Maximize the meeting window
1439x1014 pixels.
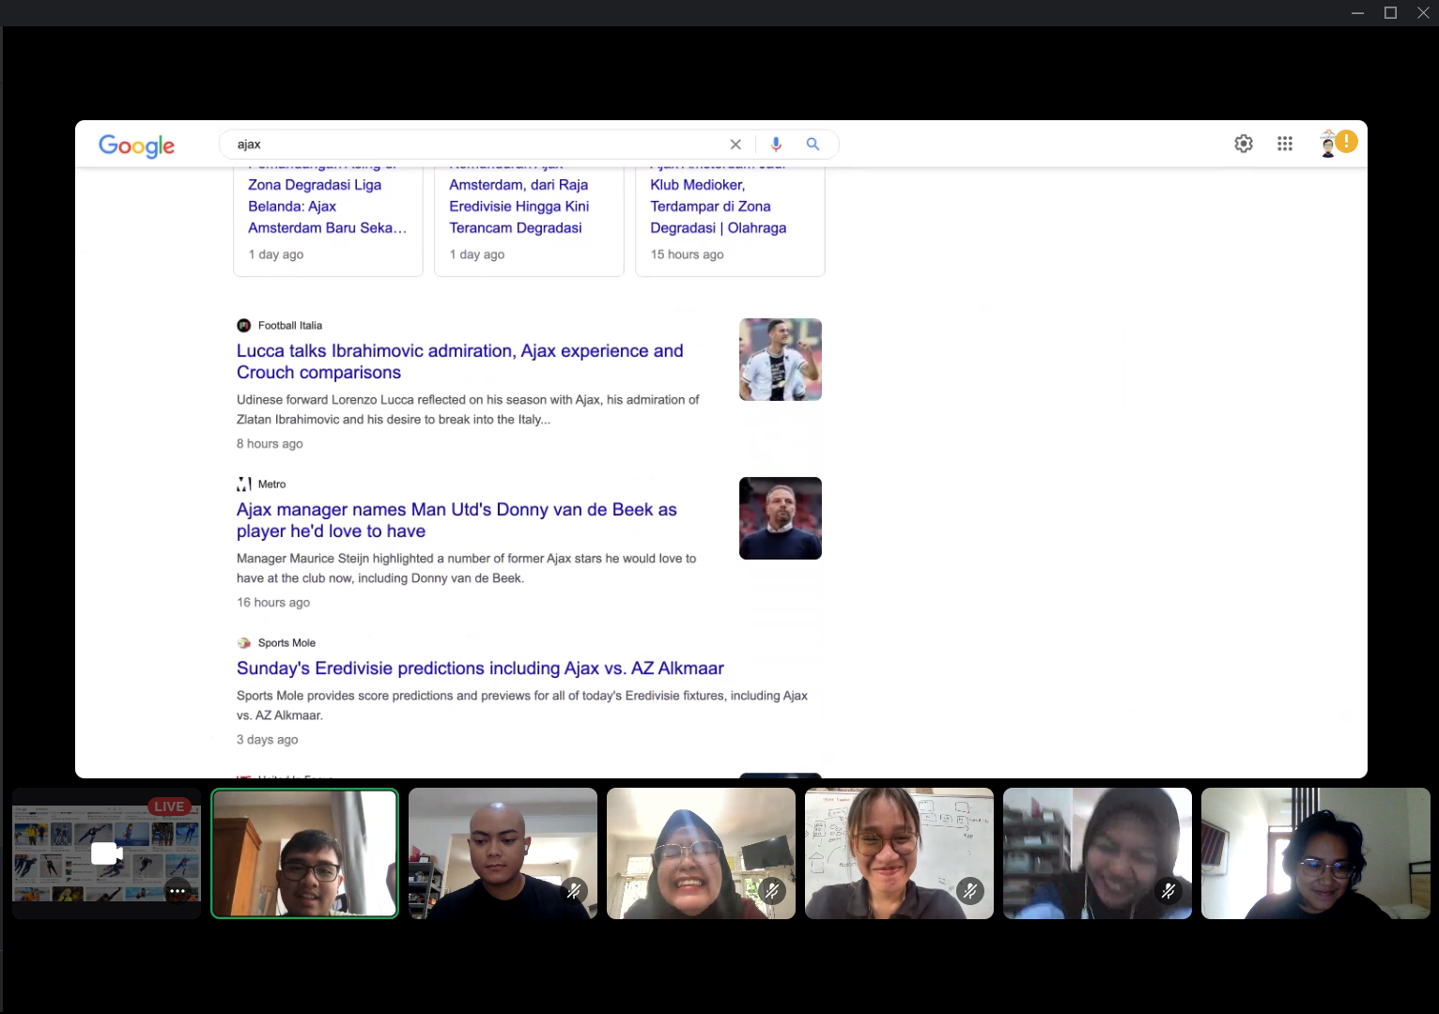1391,13
